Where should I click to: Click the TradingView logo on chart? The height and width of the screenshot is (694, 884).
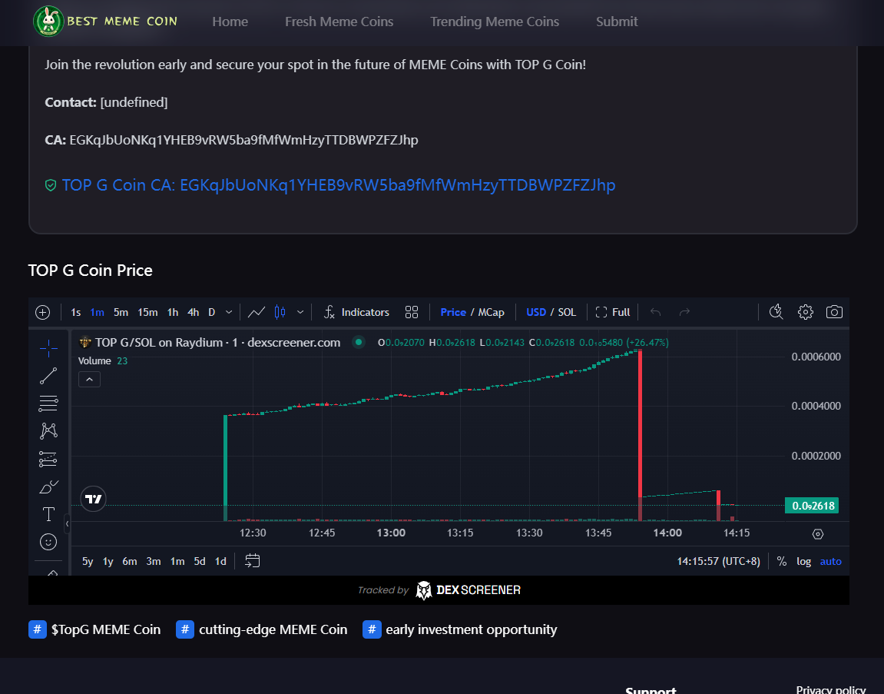94,499
